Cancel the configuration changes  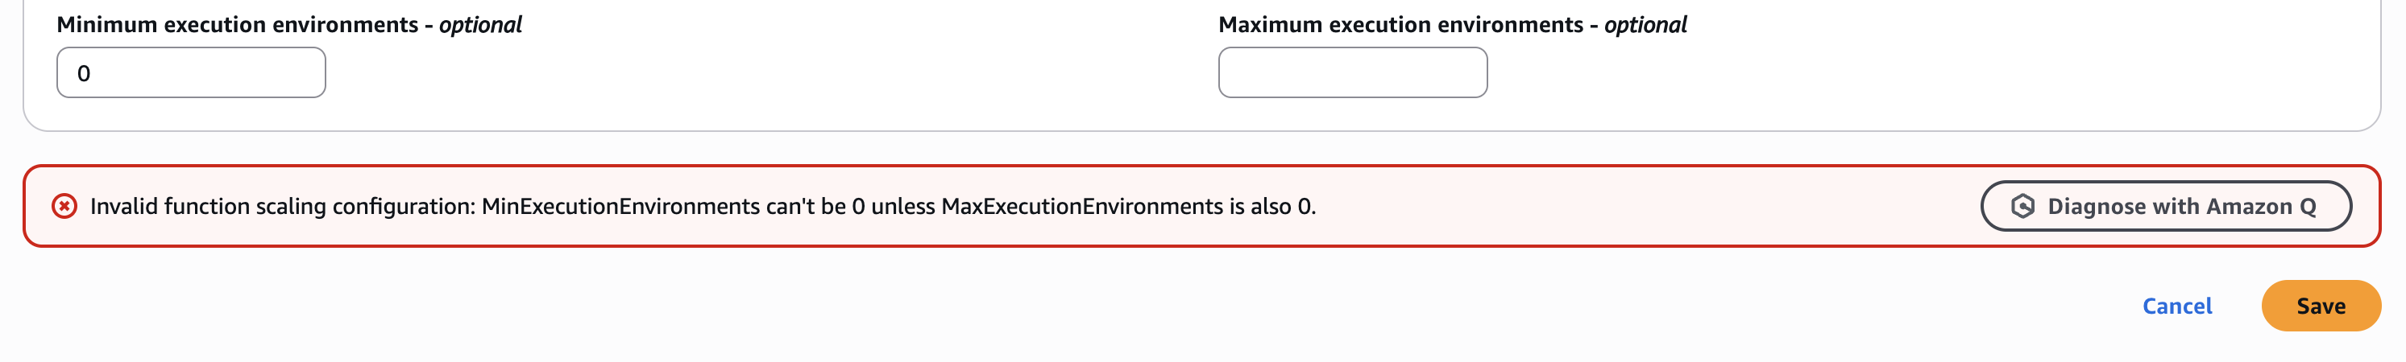pos(2176,306)
